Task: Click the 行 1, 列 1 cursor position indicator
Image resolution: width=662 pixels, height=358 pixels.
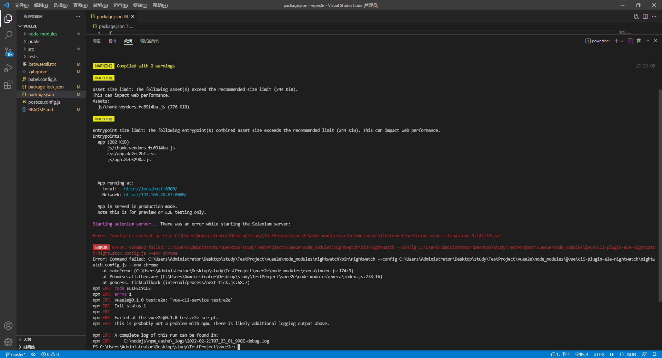Action: [560, 354]
